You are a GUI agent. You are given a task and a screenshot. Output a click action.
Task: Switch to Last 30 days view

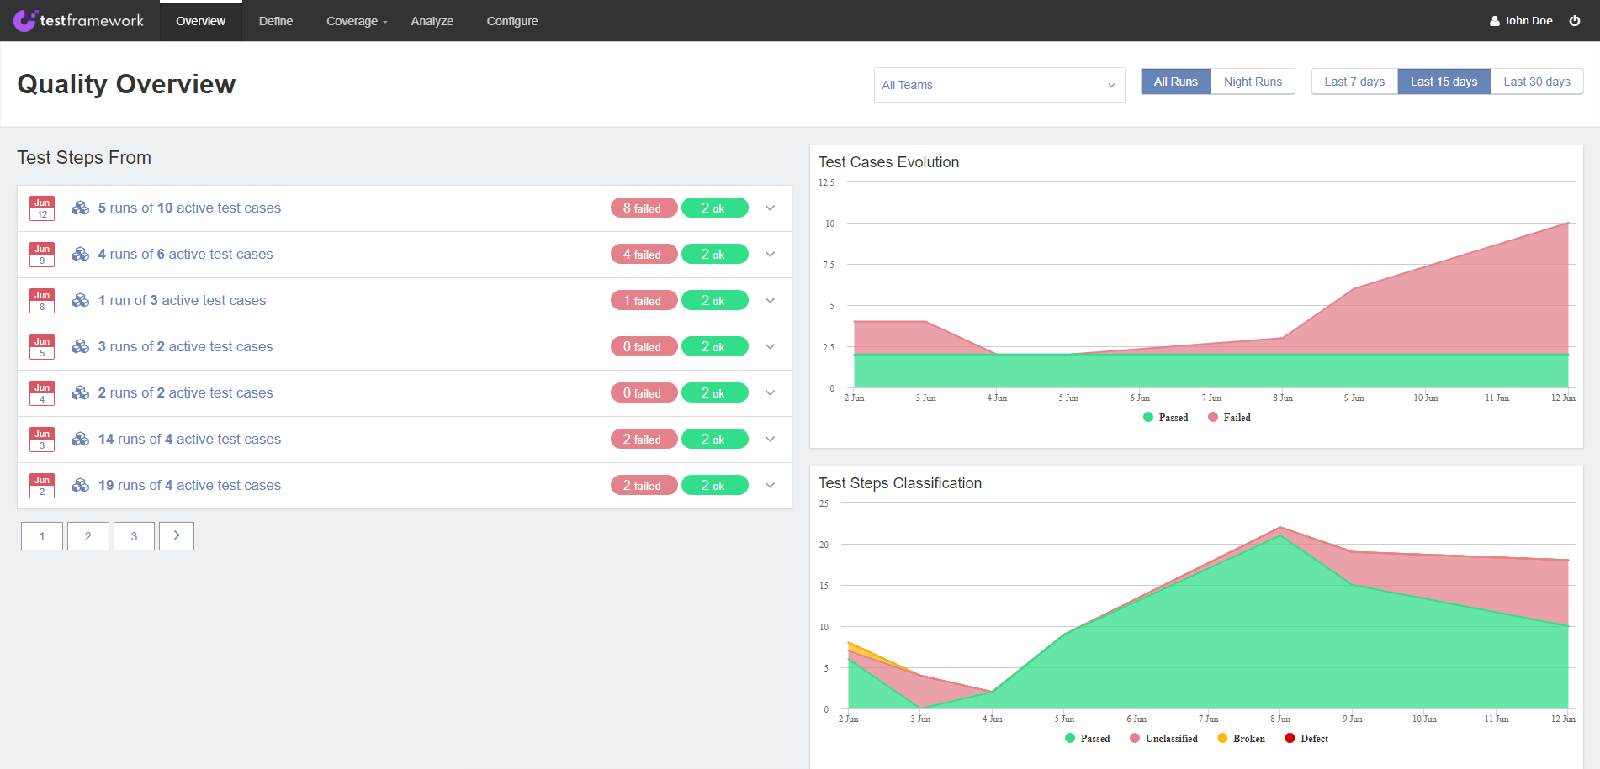(1536, 81)
